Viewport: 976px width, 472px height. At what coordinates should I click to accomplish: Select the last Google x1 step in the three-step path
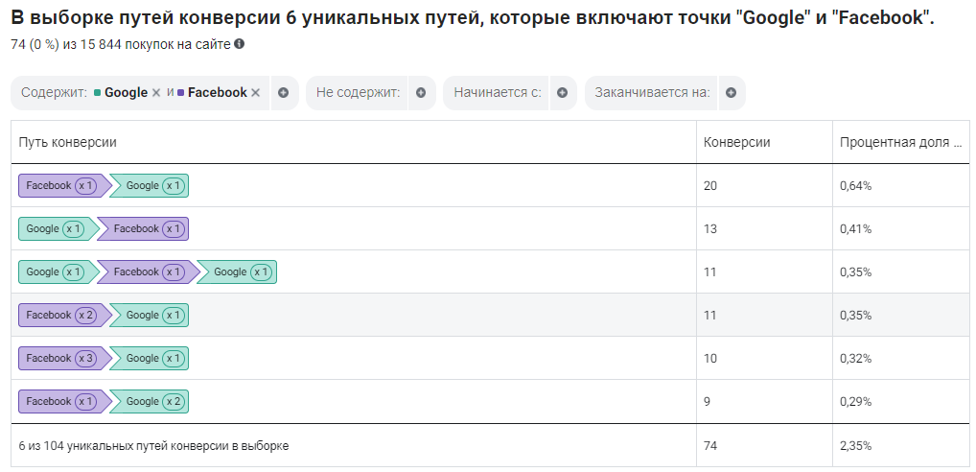pyautogui.click(x=237, y=272)
